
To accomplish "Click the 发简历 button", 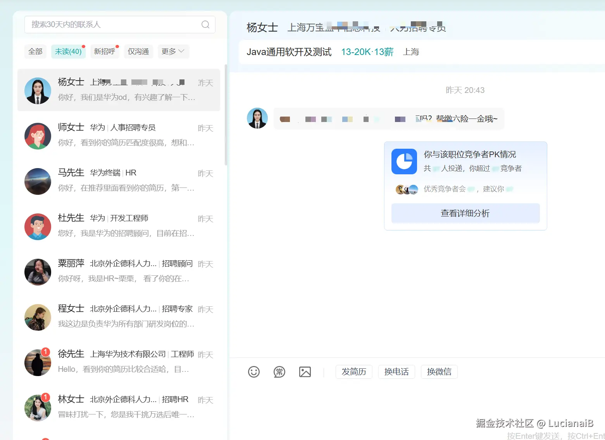I will point(354,372).
